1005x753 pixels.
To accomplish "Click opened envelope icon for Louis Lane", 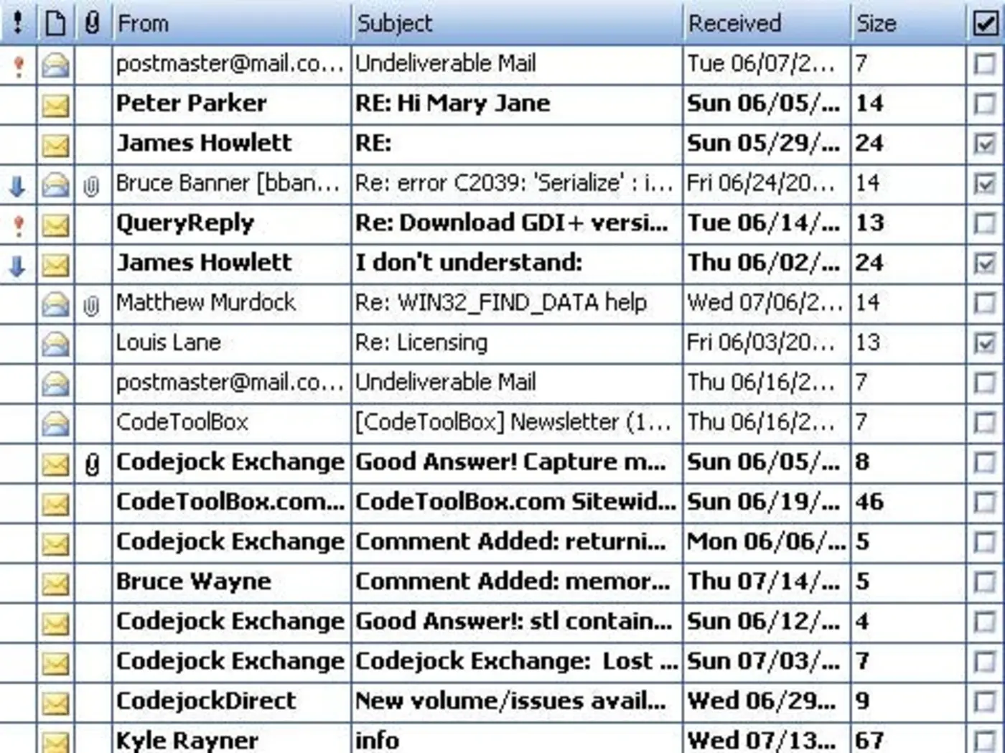I will point(55,345).
